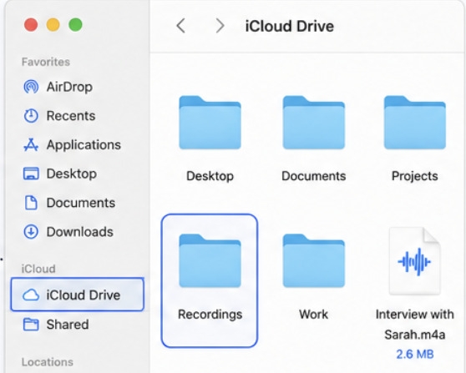Viewport: 466px width, 373px height.
Task: Click the back navigation arrow
Action: click(x=180, y=26)
